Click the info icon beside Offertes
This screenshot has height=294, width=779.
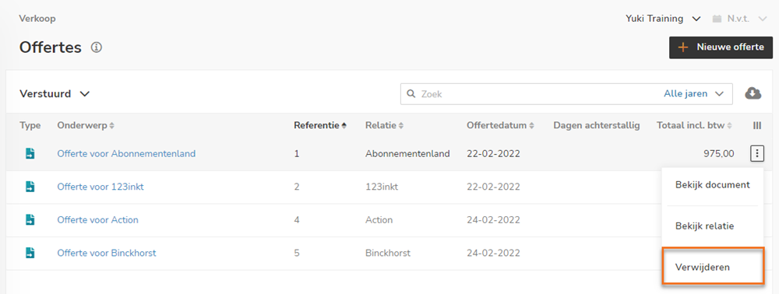pos(97,47)
